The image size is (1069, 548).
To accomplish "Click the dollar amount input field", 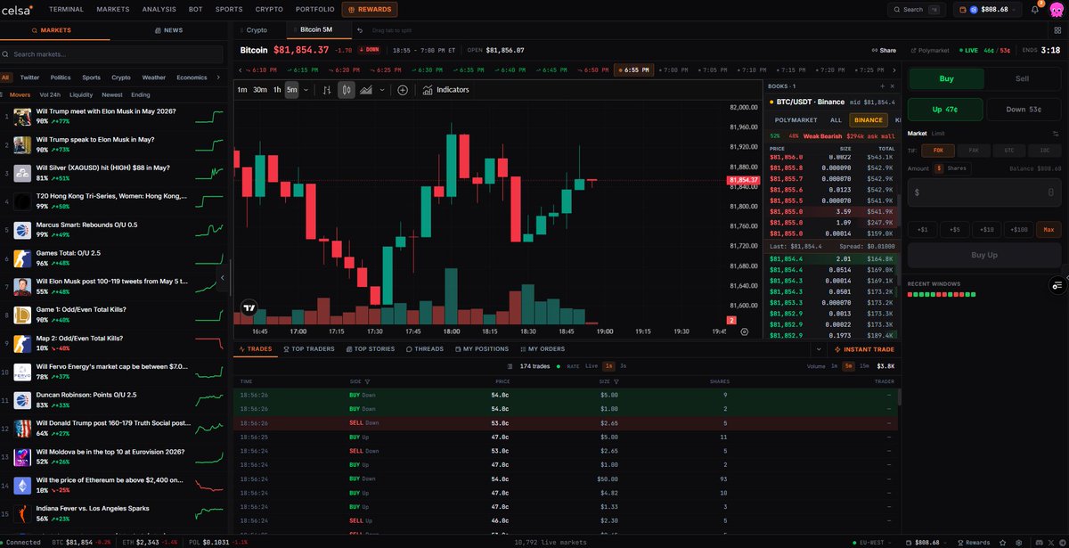I will coord(984,192).
